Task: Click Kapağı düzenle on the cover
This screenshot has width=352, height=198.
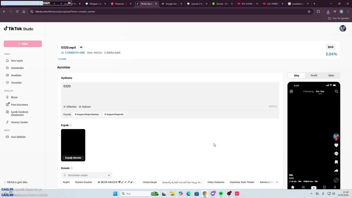Action: click(x=73, y=158)
